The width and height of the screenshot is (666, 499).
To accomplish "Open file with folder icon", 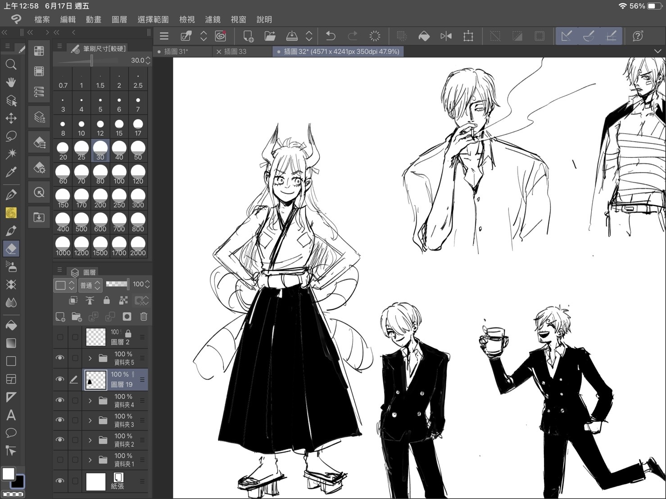I will [270, 36].
